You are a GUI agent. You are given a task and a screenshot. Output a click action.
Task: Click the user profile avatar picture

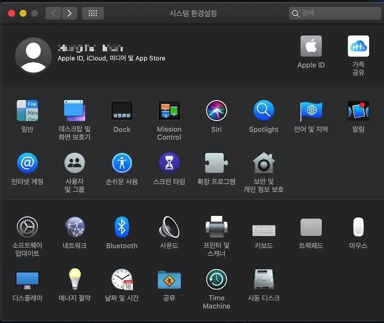(x=33, y=55)
